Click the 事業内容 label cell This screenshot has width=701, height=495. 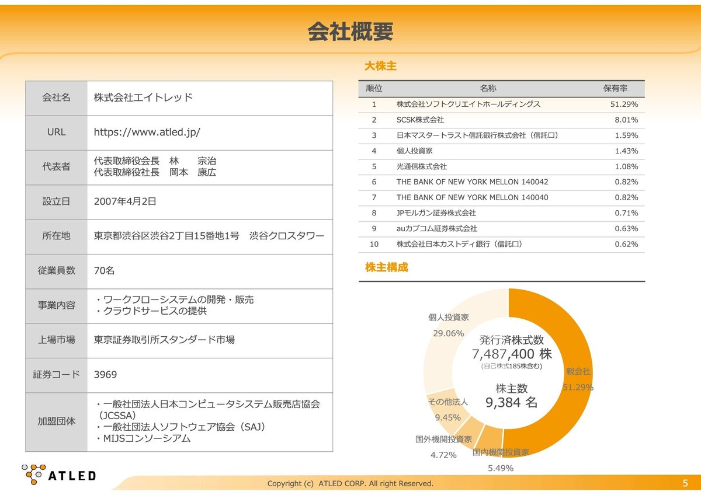57,305
